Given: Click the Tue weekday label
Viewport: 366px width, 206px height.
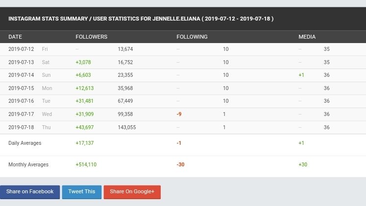Looking at the screenshot, I should point(46,101).
